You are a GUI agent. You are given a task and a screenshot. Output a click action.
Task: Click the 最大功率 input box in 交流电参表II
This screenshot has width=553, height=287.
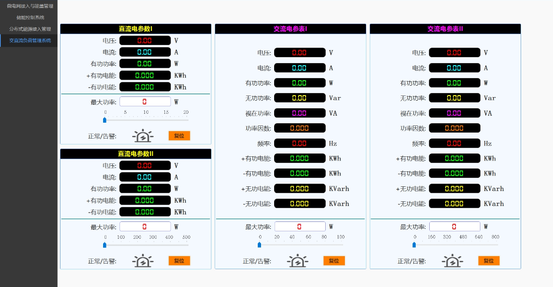pyautogui.click(x=454, y=227)
